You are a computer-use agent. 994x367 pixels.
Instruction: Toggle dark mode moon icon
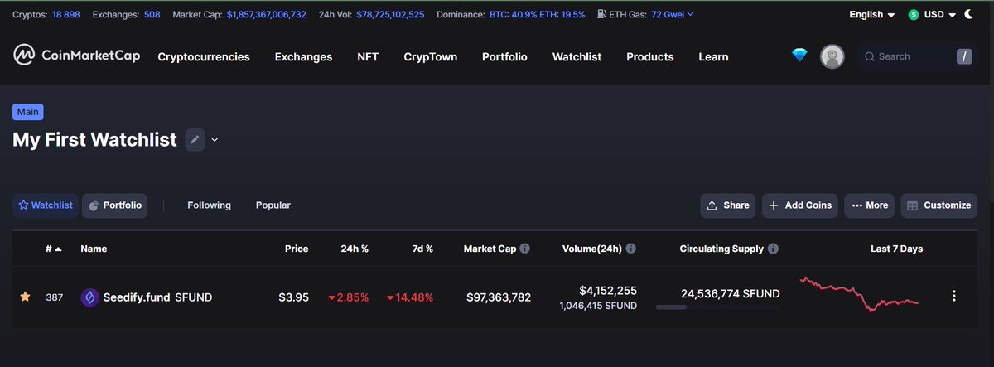[x=969, y=15]
